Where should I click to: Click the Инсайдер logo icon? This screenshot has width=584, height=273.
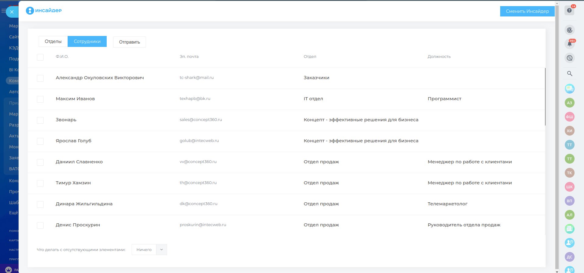pyautogui.click(x=30, y=11)
